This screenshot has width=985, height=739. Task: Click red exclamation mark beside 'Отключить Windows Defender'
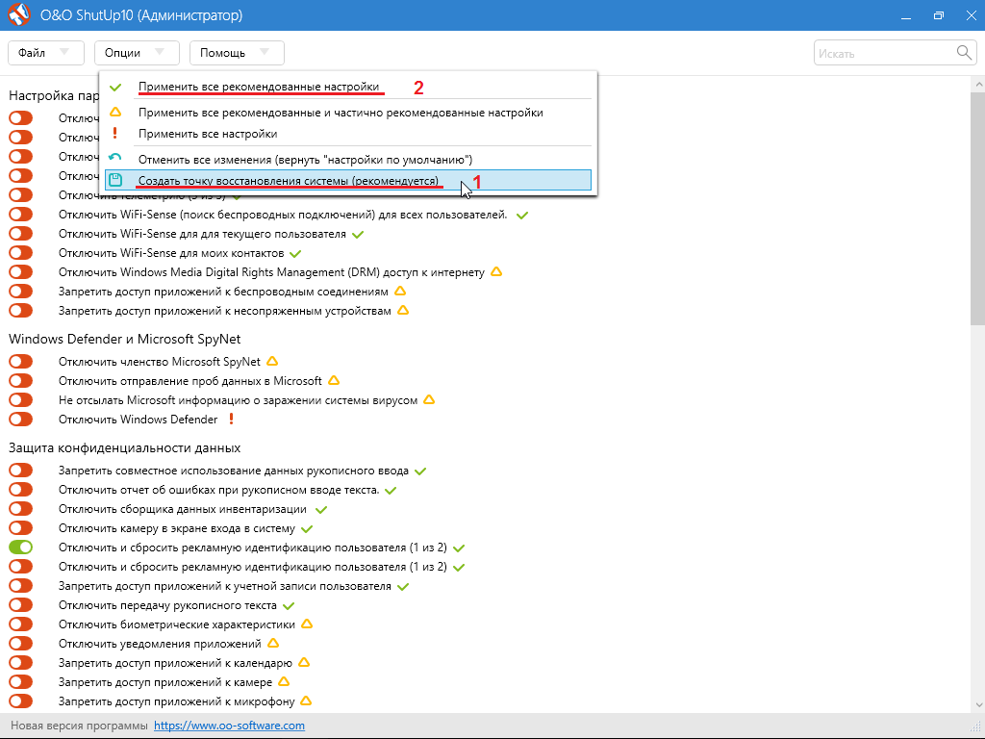click(x=231, y=419)
